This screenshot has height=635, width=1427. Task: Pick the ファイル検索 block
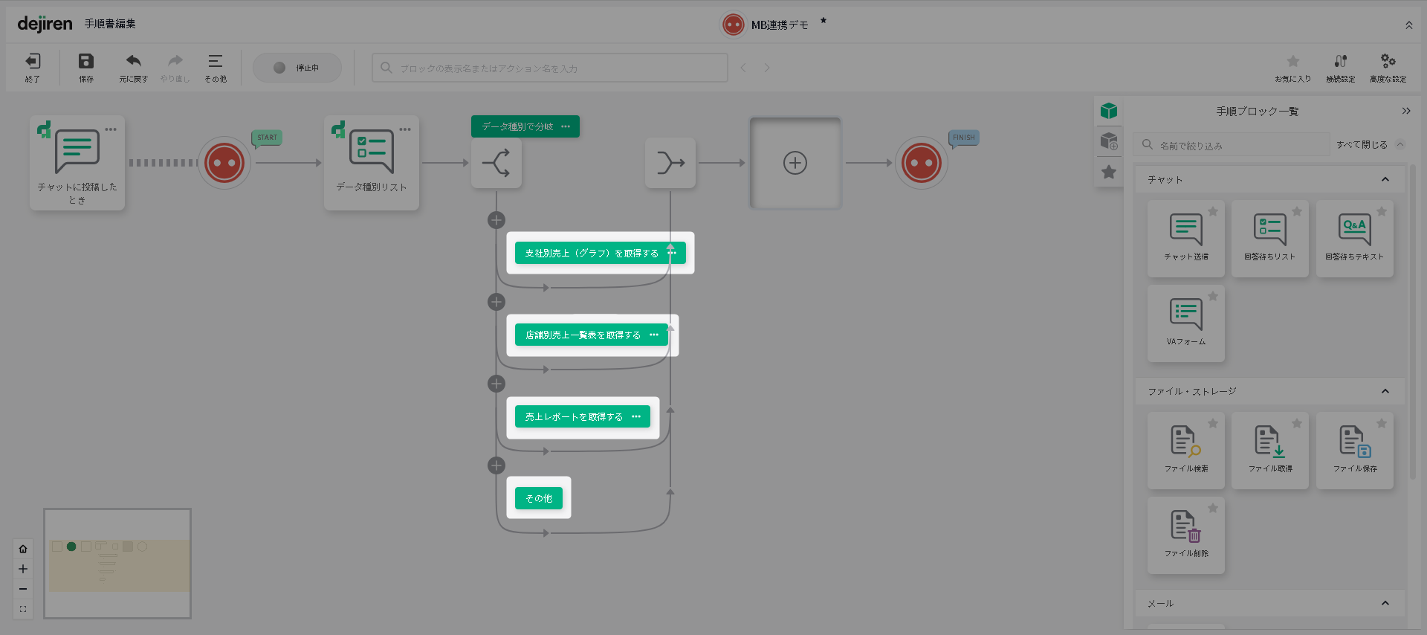click(x=1186, y=451)
